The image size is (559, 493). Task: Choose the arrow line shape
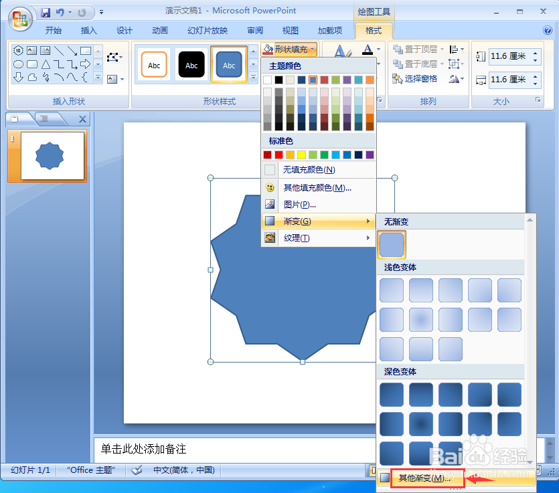(72, 51)
